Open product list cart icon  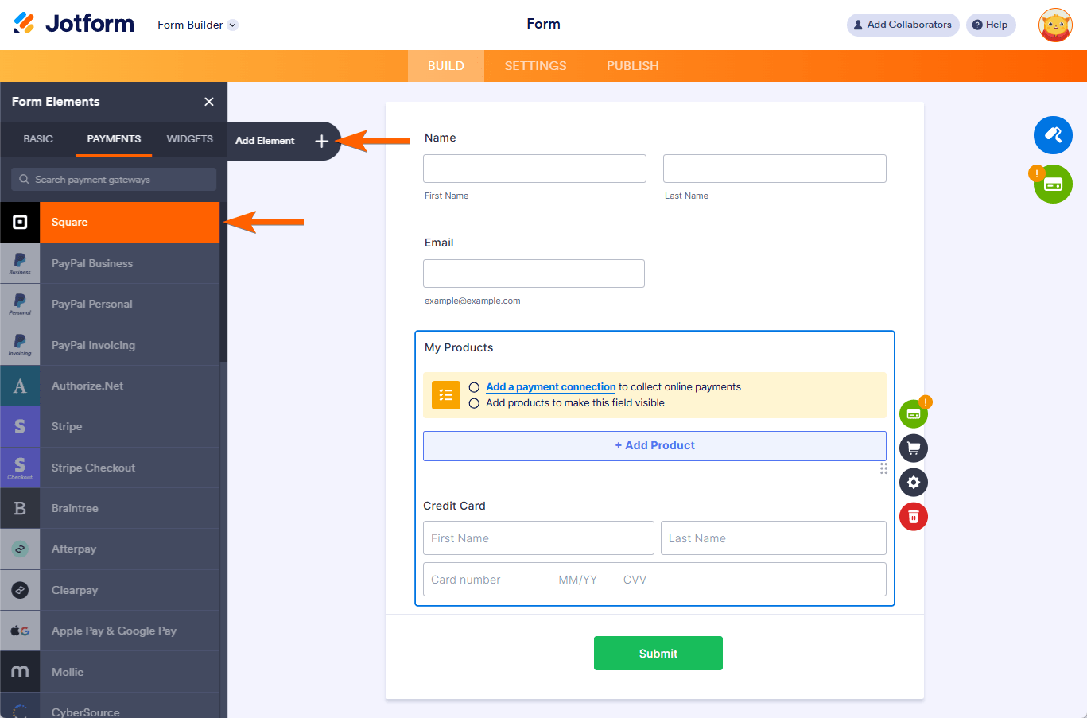914,448
